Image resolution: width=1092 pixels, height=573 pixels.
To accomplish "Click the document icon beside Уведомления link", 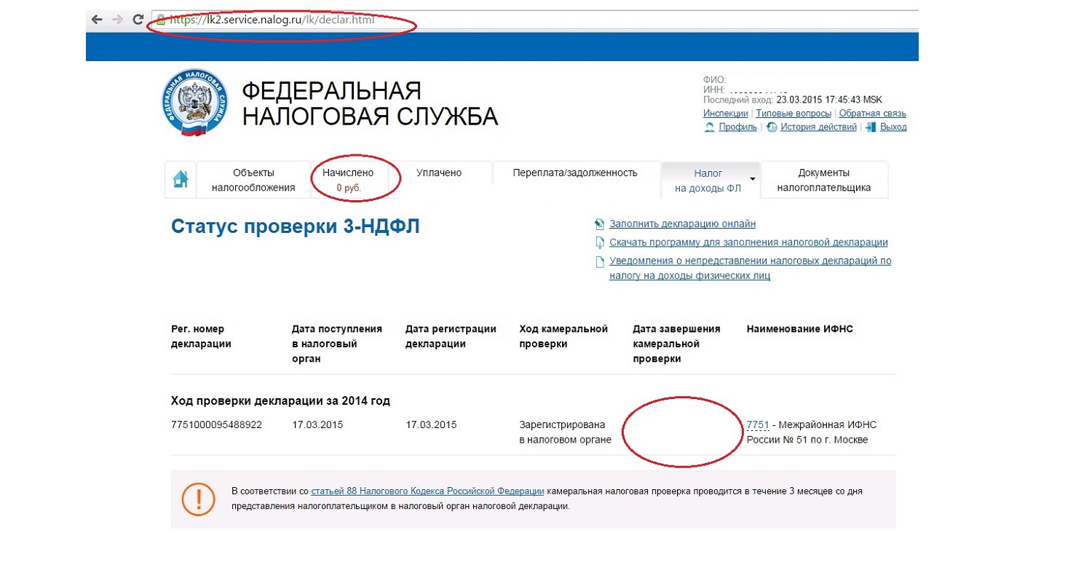I will coord(600,261).
